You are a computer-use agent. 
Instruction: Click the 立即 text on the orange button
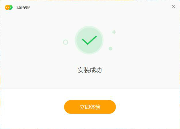(85, 107)
